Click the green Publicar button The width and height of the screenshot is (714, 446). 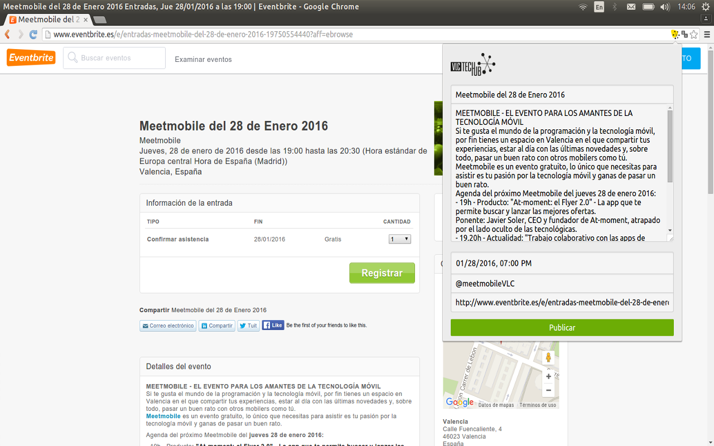pos(562,328)
